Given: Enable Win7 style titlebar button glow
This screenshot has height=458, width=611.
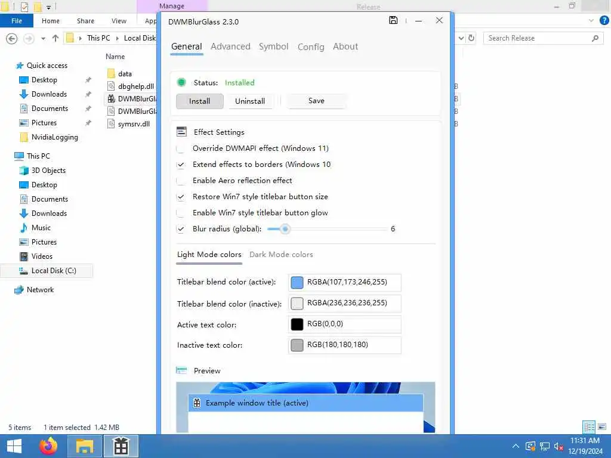Looking at the screenshot, I should point(180,213).
